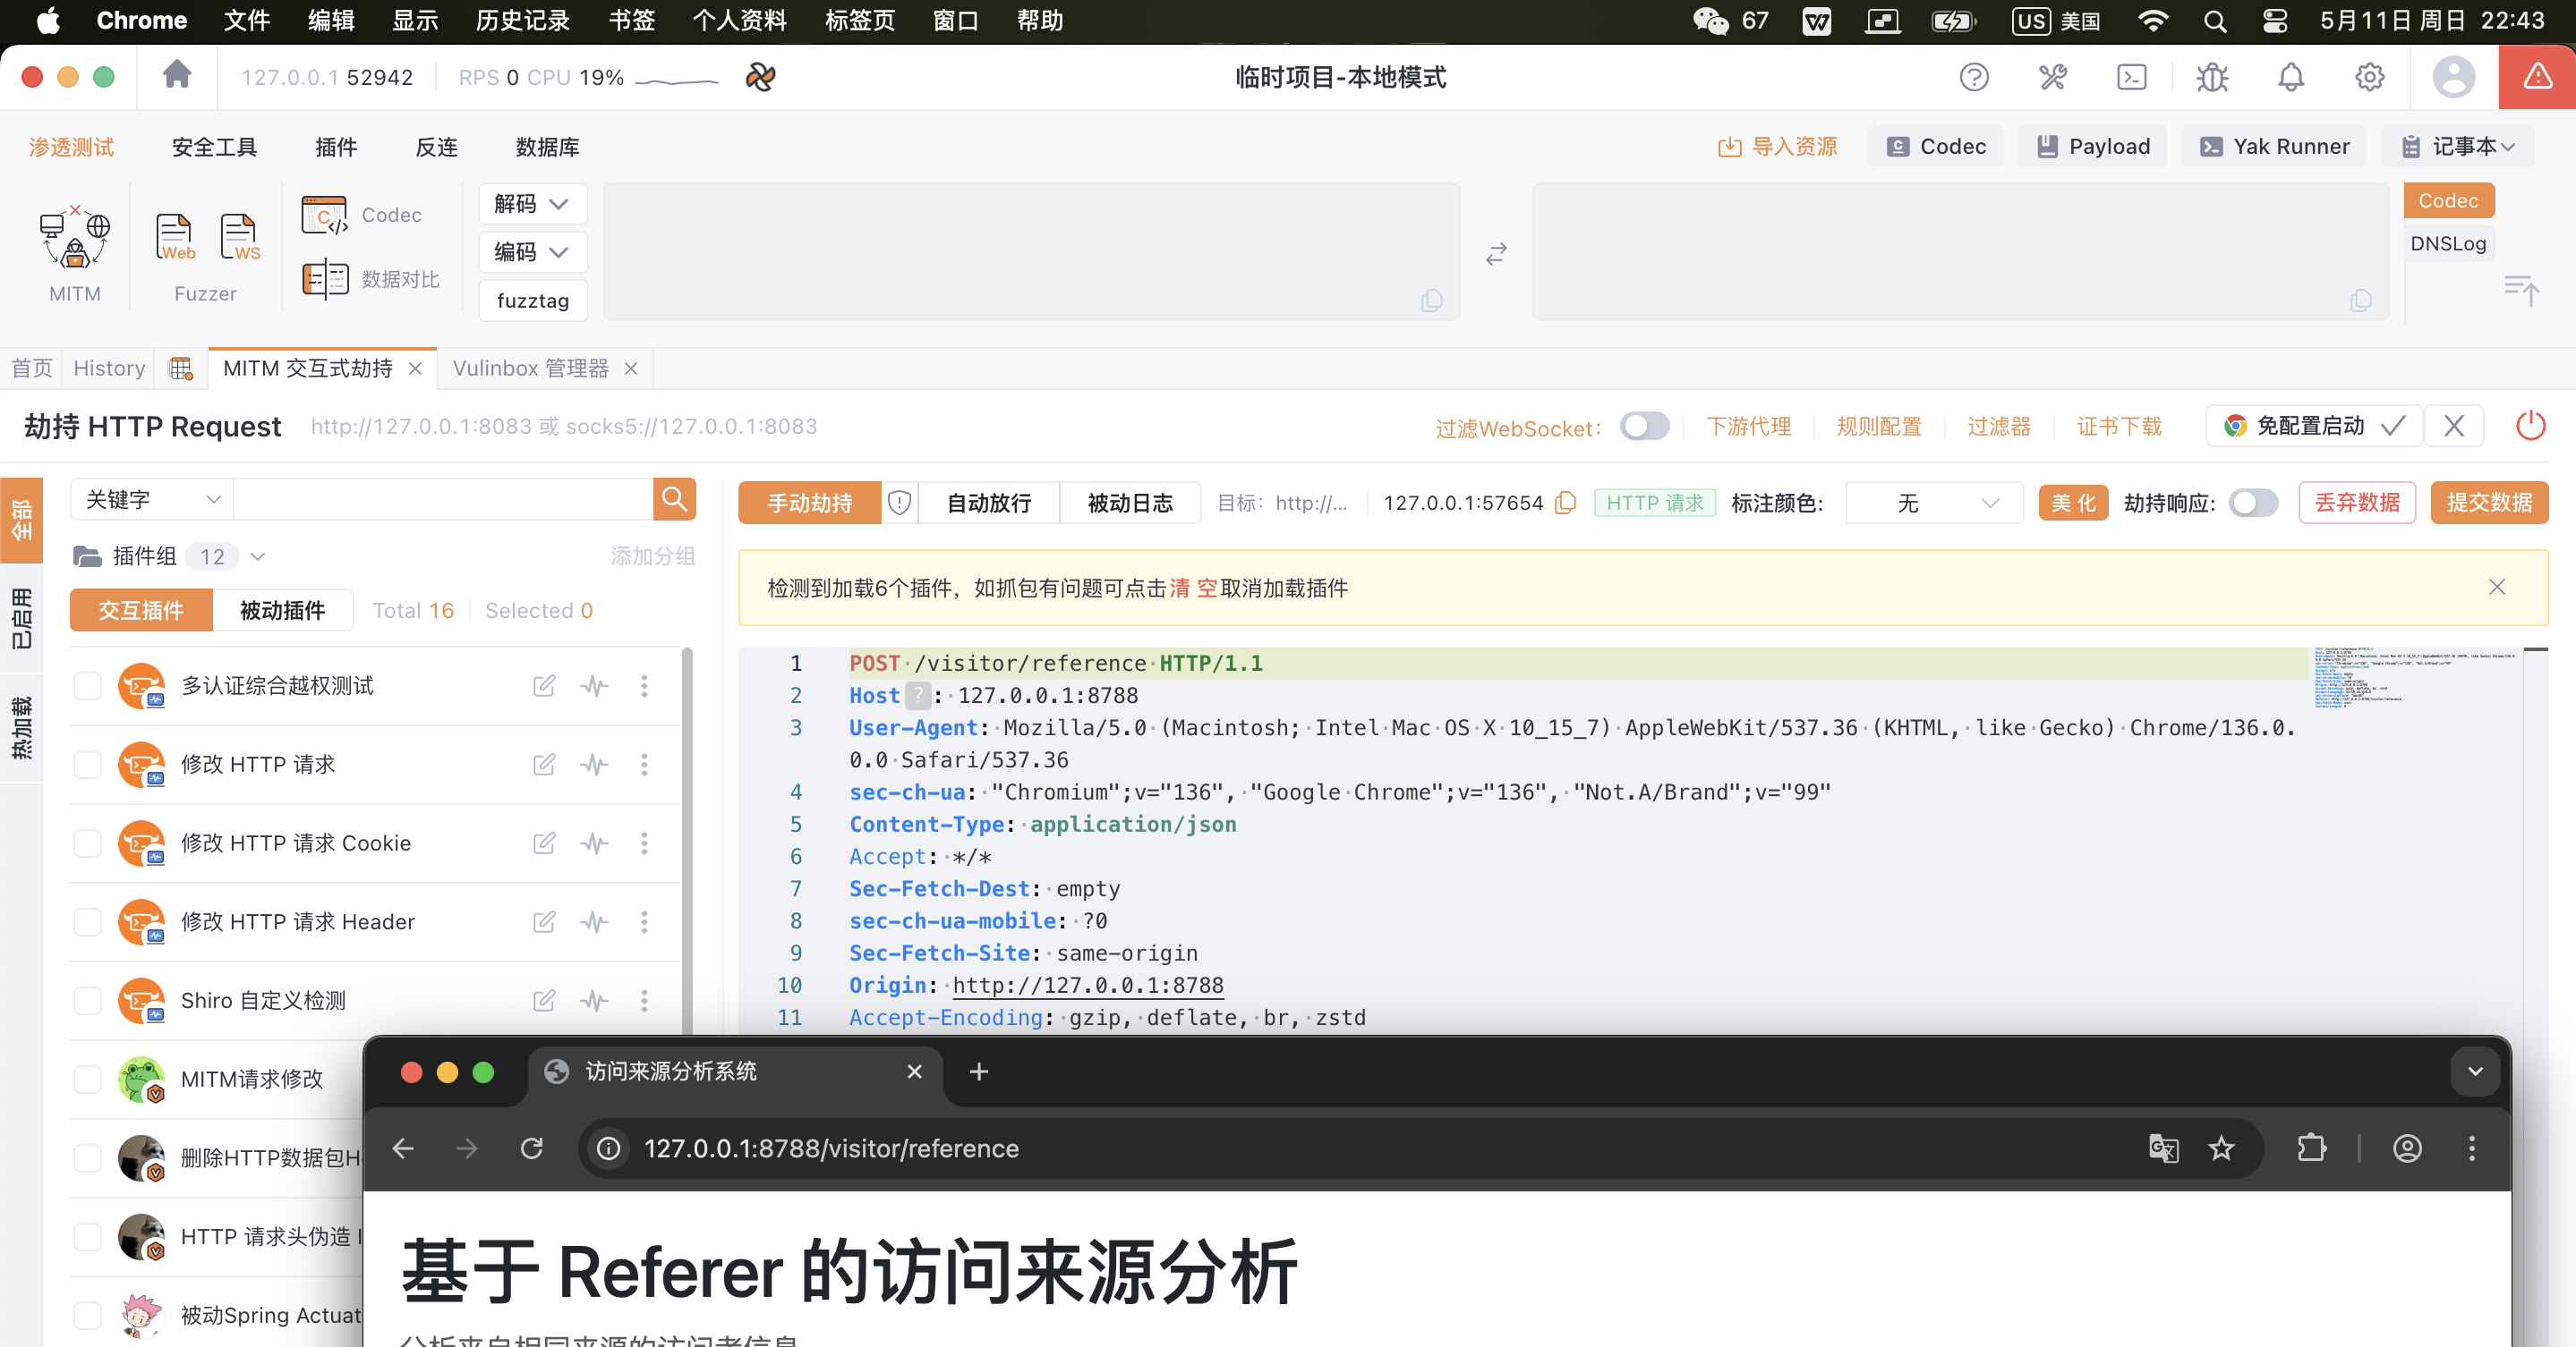
Task: Open the Codec tool icon
Action: click(324, 214)
